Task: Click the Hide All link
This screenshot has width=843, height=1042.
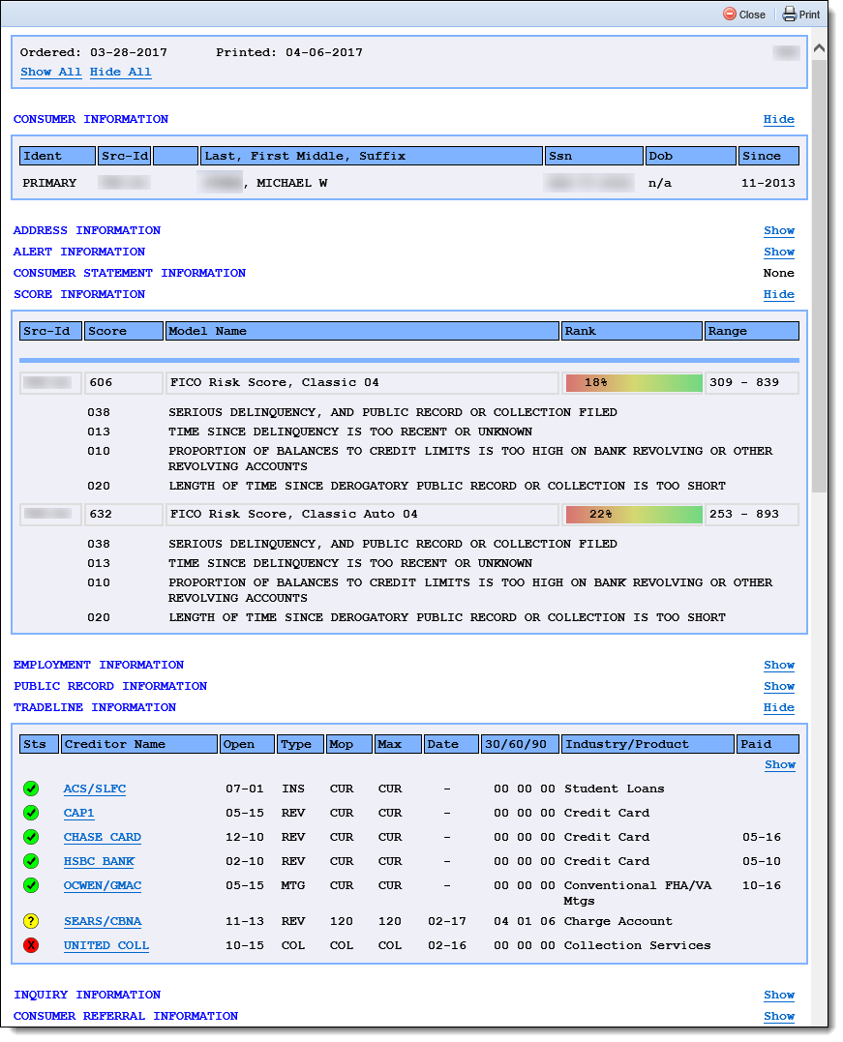Action: coord(120,72)
